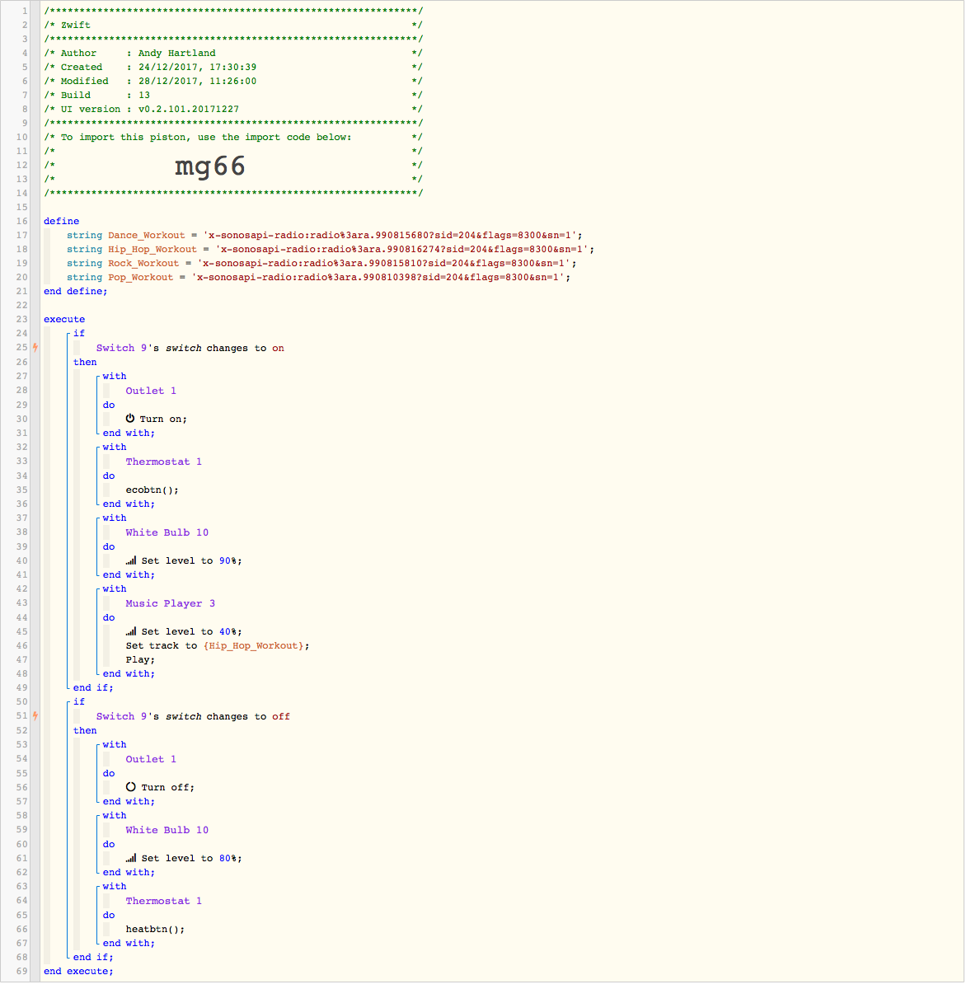Click the 'if' keyword on line 50

pos(79,701)
